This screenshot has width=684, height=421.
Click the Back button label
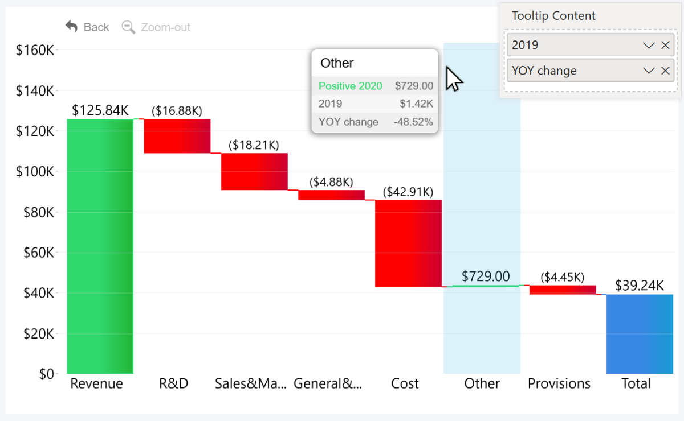pyautogui.click(x=96, y=27)
